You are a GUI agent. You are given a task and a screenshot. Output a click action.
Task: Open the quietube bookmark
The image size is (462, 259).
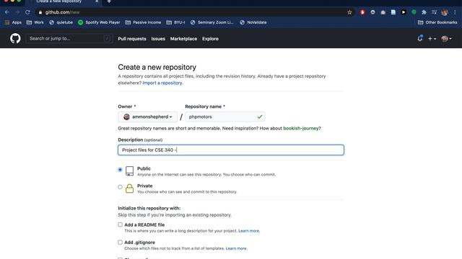point(61,22)
